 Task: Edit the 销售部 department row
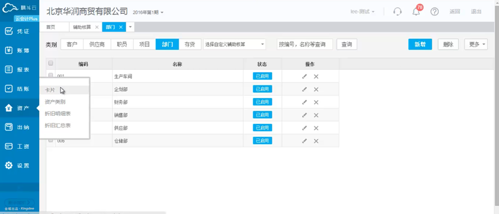305,115
